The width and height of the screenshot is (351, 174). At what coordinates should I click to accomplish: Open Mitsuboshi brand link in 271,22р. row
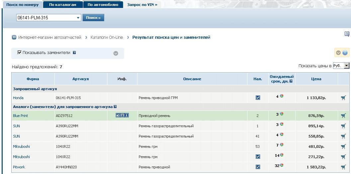(21, 157)
